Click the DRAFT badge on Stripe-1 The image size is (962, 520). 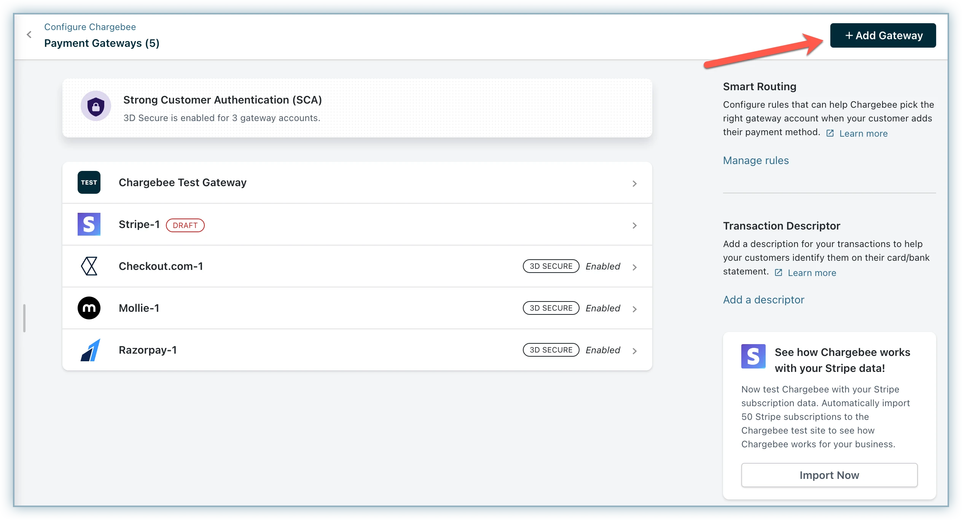(185, 225)
